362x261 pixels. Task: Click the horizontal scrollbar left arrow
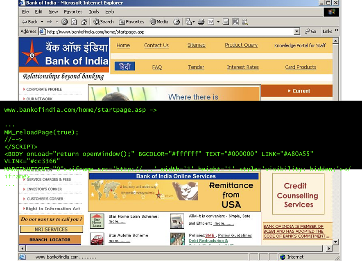tap(23, 249)
